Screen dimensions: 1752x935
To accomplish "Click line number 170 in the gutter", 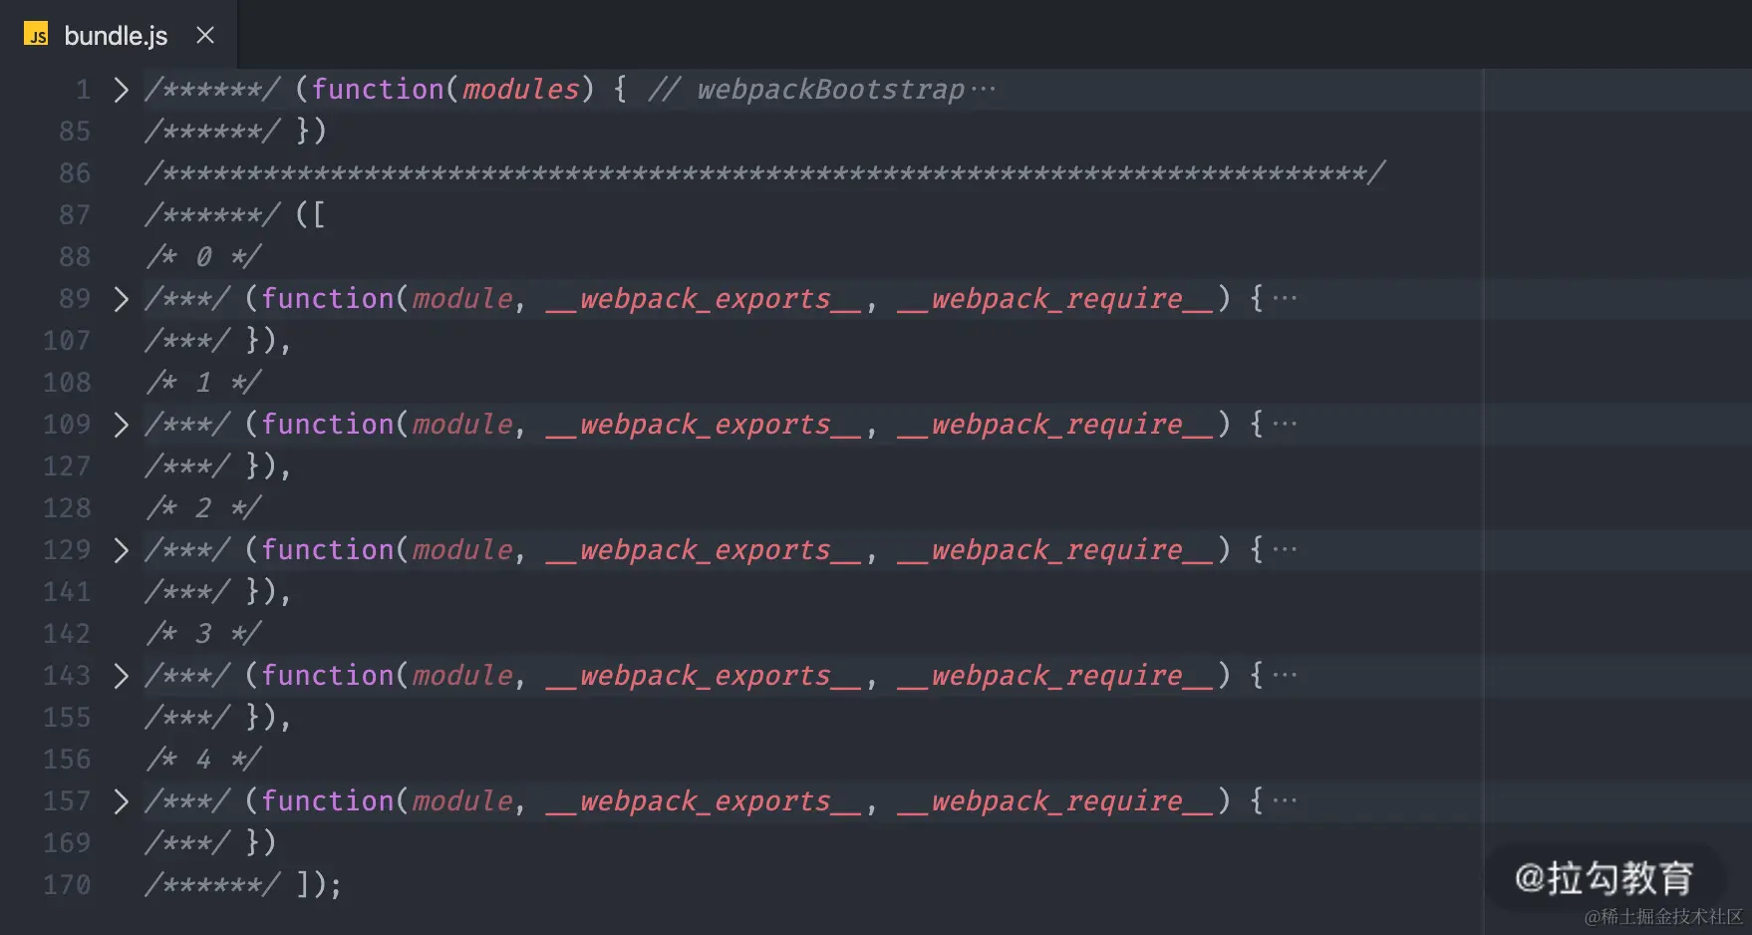I will 67,885.
